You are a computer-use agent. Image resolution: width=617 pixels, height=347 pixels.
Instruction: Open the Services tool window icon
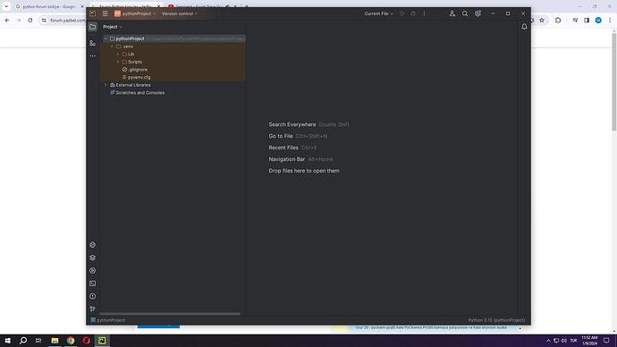[x=92, y=271]
